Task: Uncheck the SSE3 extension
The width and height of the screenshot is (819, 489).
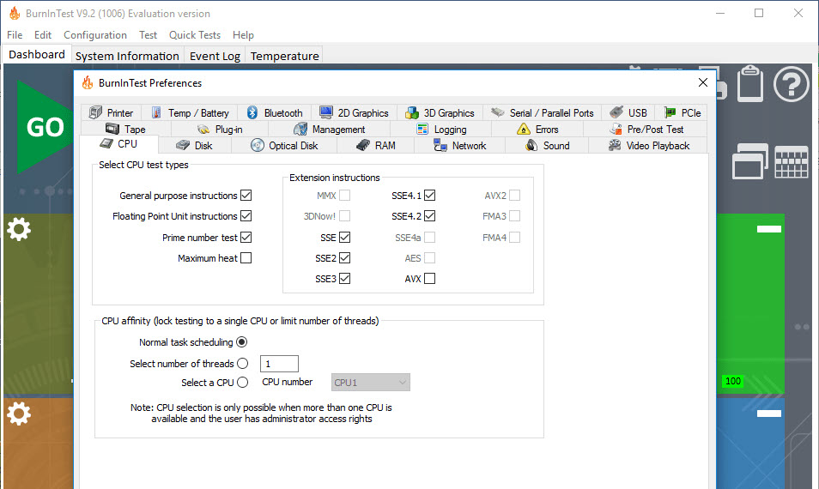Action: tap(345, 278)
